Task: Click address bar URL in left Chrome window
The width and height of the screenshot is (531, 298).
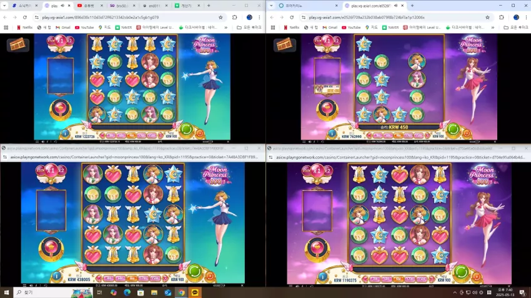Action: click(100, 17)
